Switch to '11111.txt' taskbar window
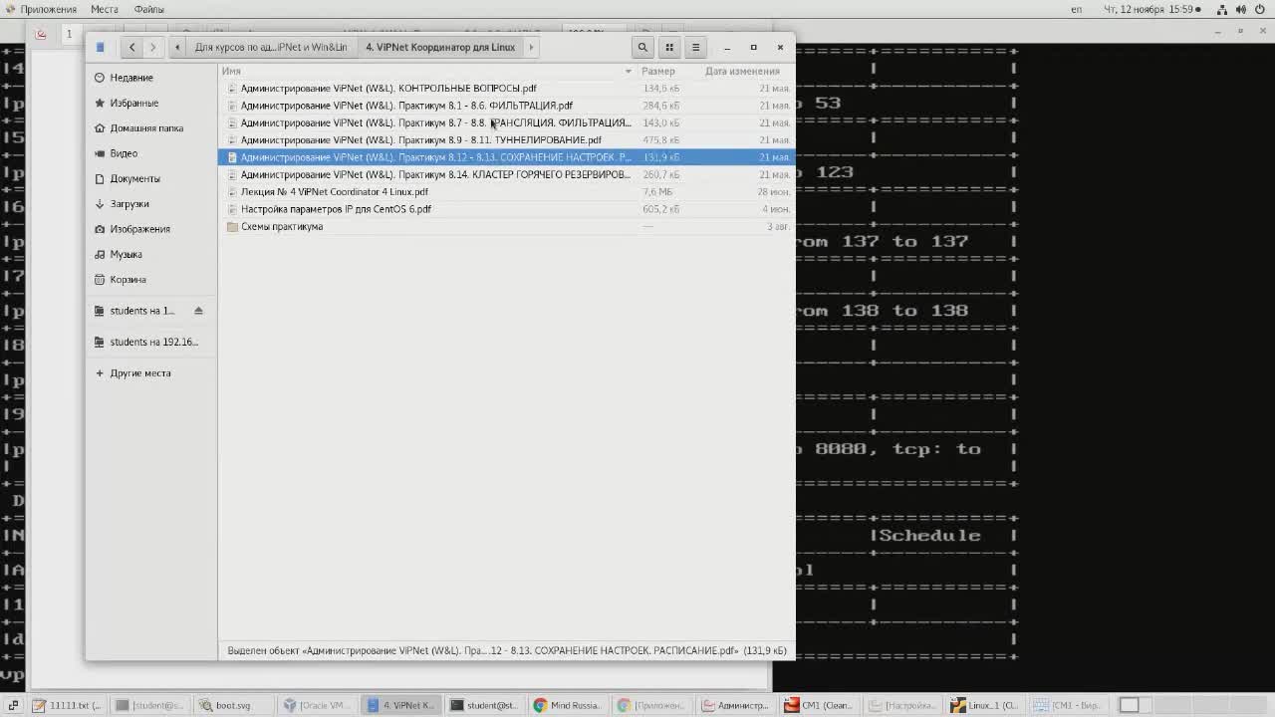The width and height of the screenshot is (1275, 717). click(x=68, y=705)
